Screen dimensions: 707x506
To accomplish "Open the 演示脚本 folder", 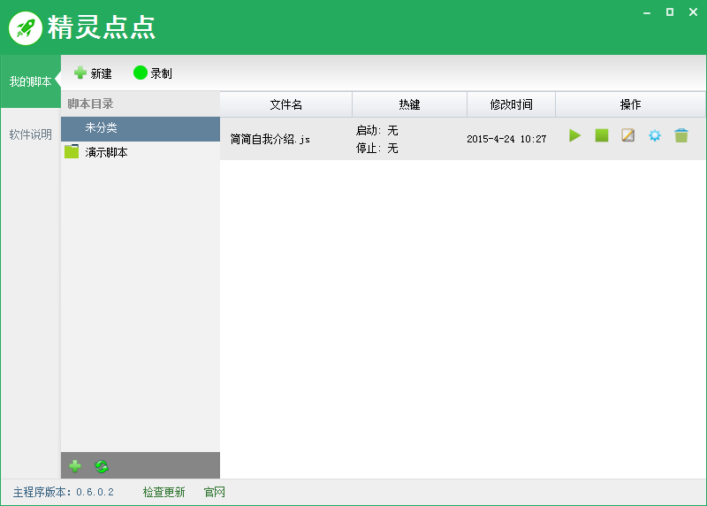I will (x=106, y=152).
